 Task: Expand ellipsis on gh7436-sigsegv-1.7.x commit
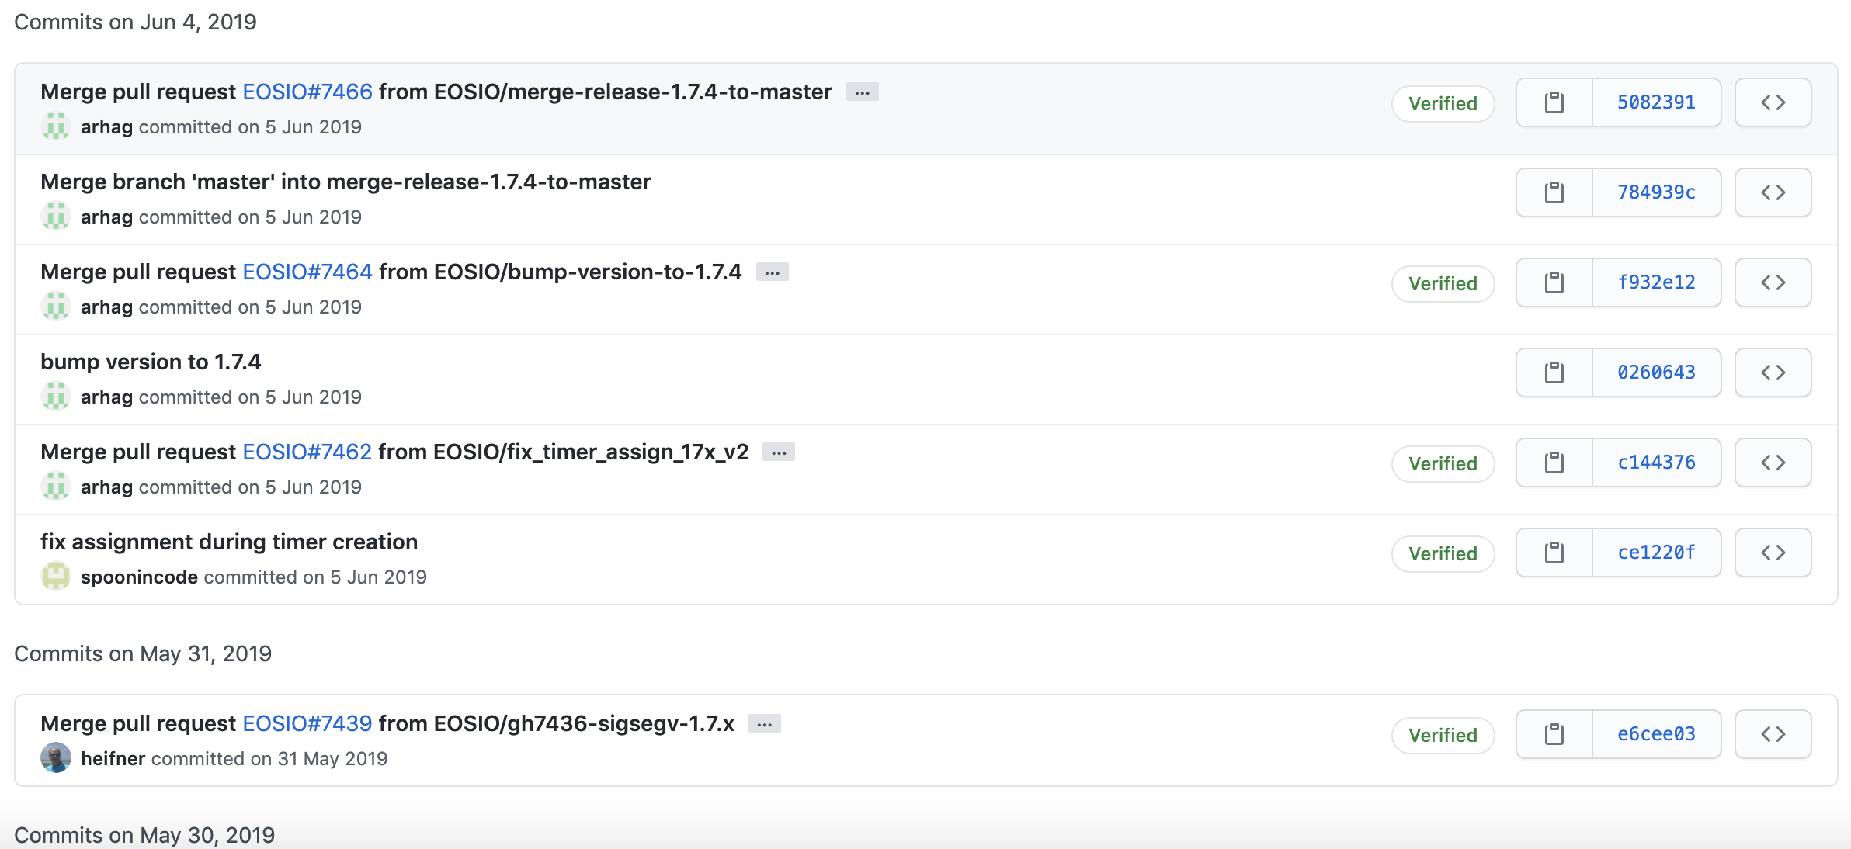(764, 724)
